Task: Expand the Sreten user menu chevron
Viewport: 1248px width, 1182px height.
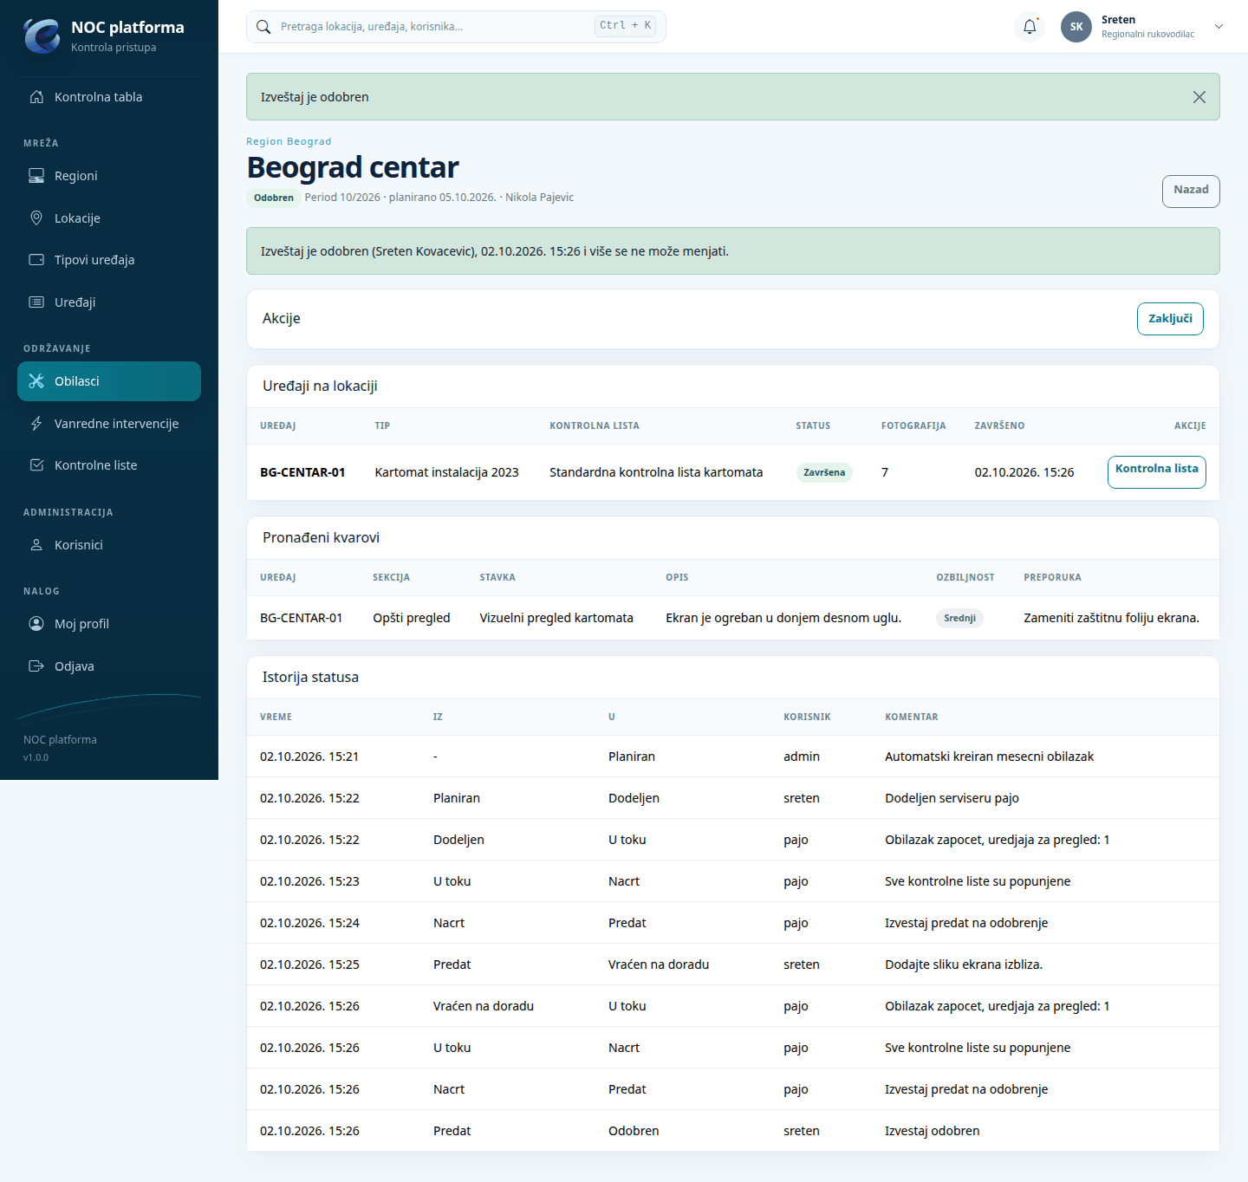Action: (1219, 27)
